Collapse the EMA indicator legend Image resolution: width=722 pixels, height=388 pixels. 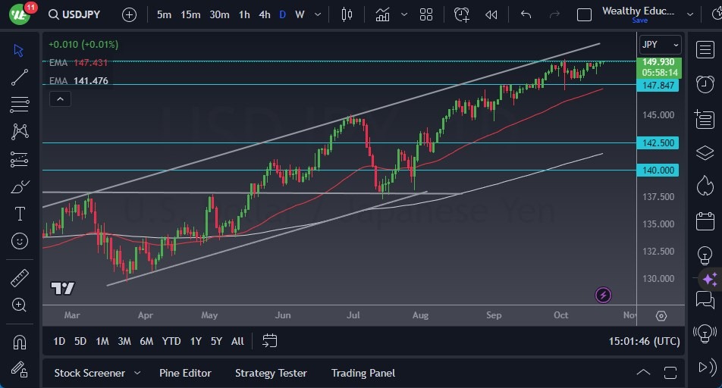[x=60, y=99]
